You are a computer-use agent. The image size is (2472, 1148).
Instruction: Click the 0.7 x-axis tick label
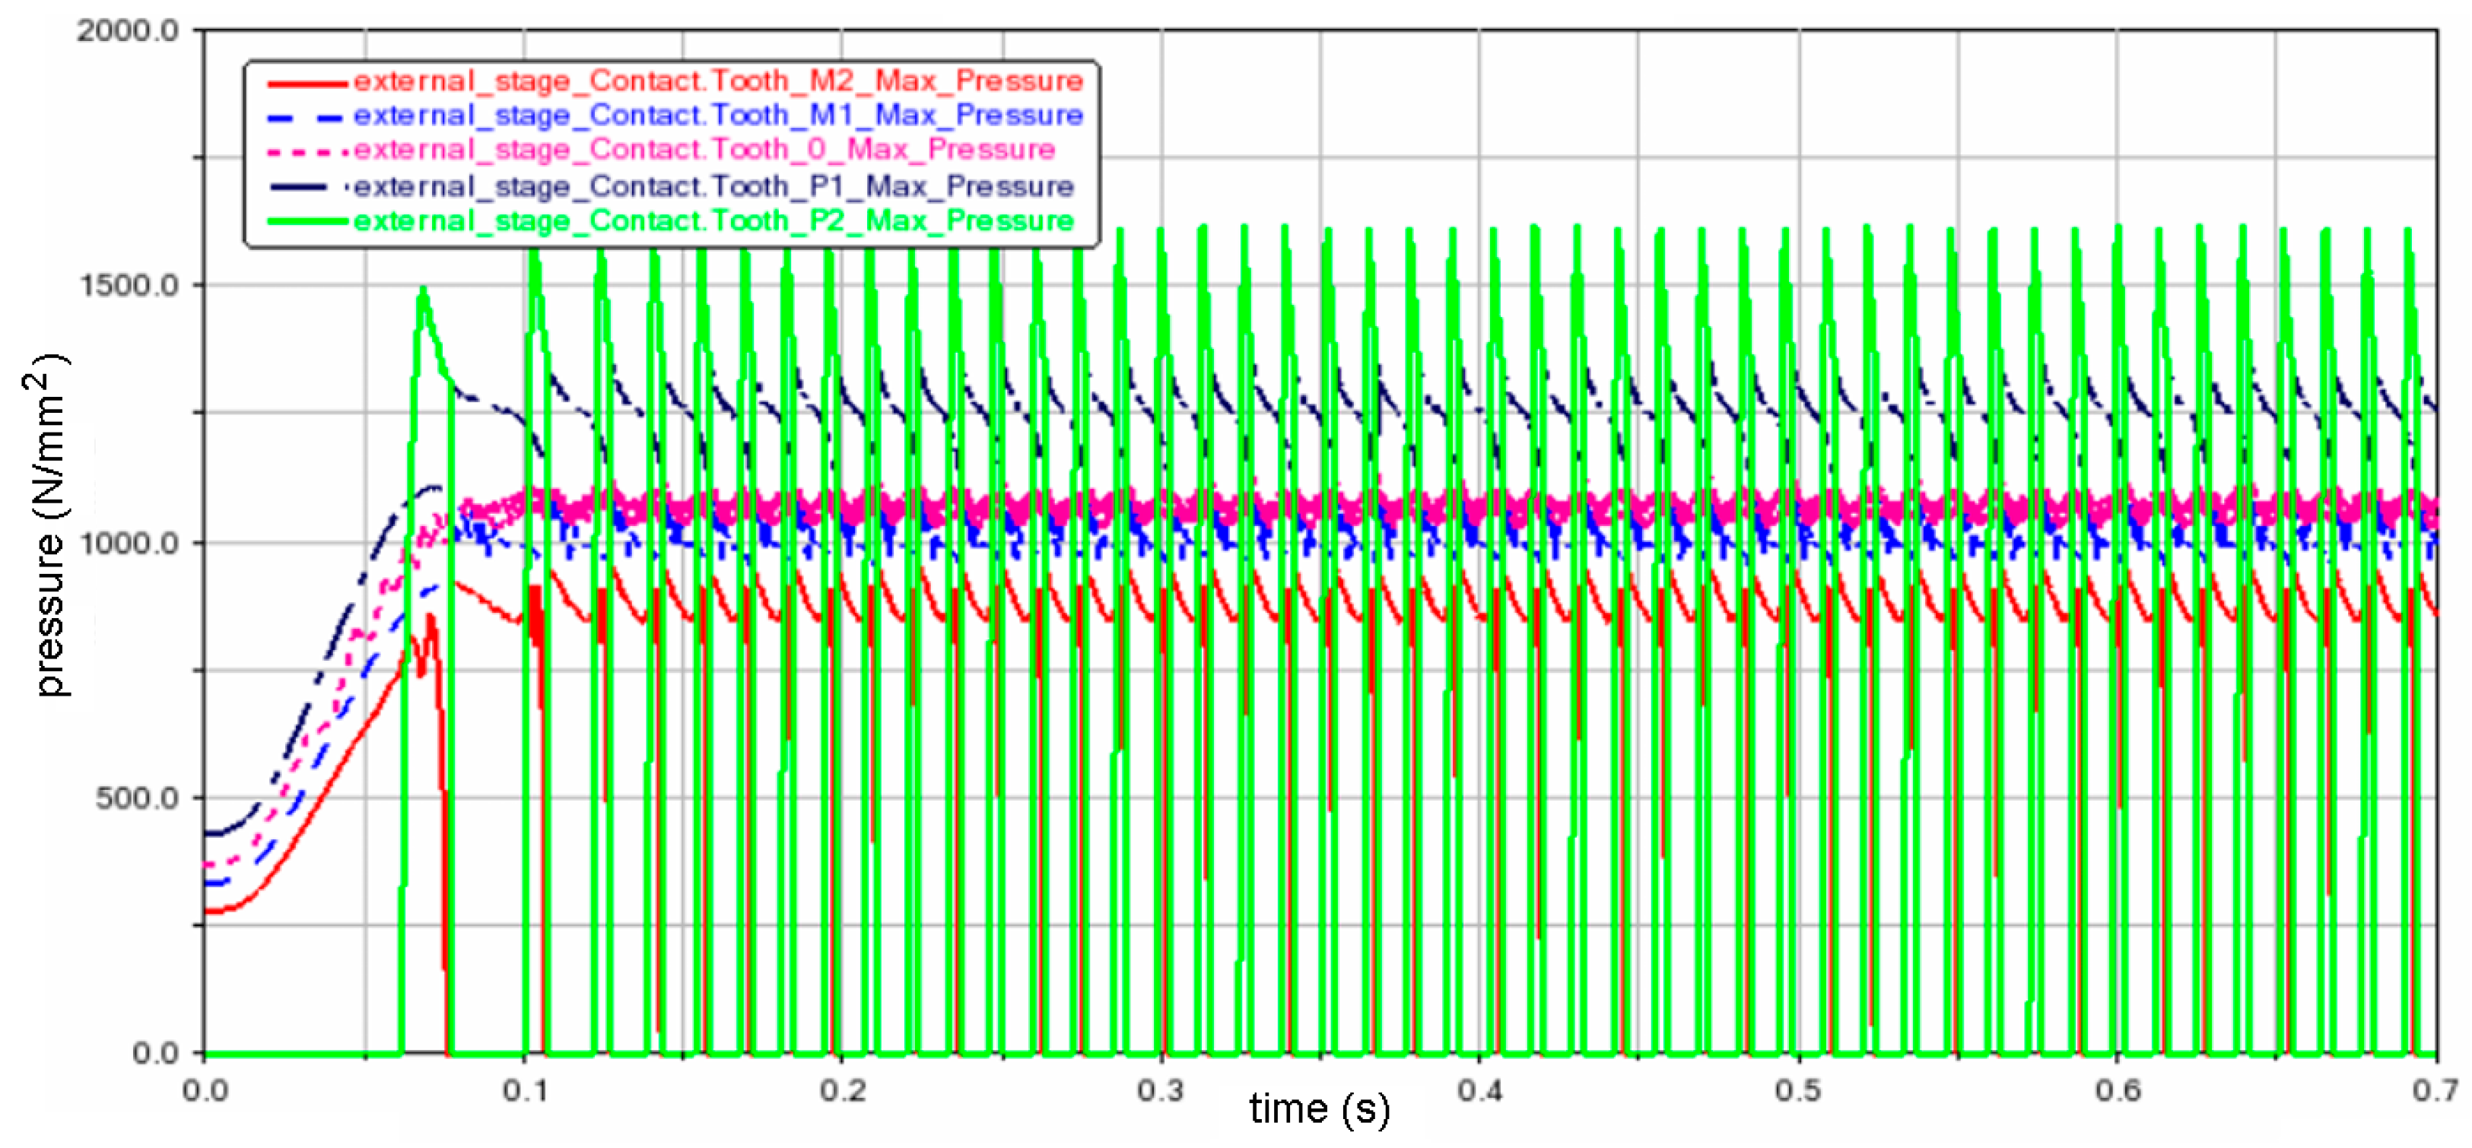(x=2435, y=1090)
